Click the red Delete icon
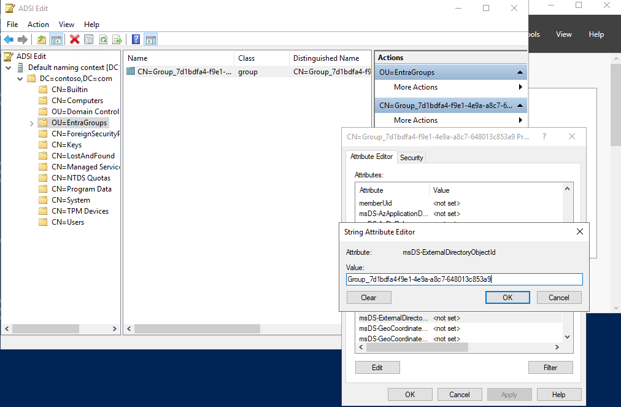Image resolution: width=621 pixels, height=407 pixels. pyautogui.click(x=74, y=40)
